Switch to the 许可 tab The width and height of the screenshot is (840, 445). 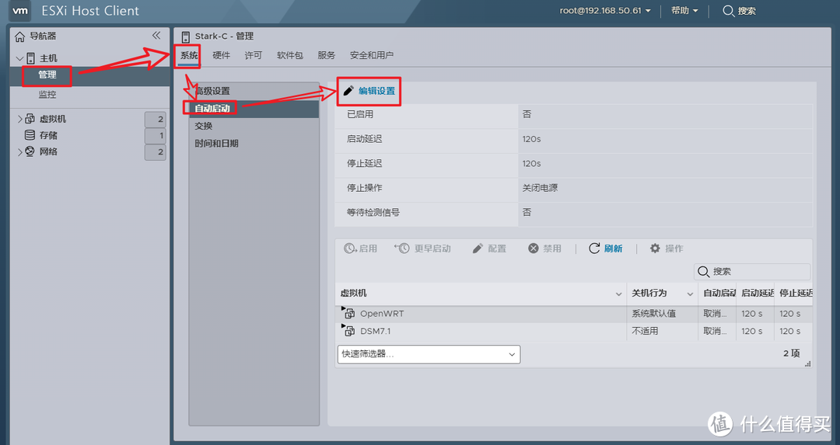pyautogui.click(x=254, y=55)
